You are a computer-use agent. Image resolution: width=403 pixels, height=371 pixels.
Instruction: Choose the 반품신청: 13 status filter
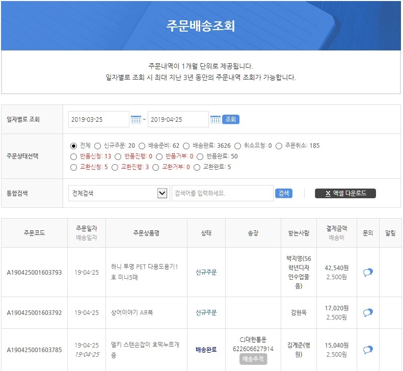coord(74,156)
